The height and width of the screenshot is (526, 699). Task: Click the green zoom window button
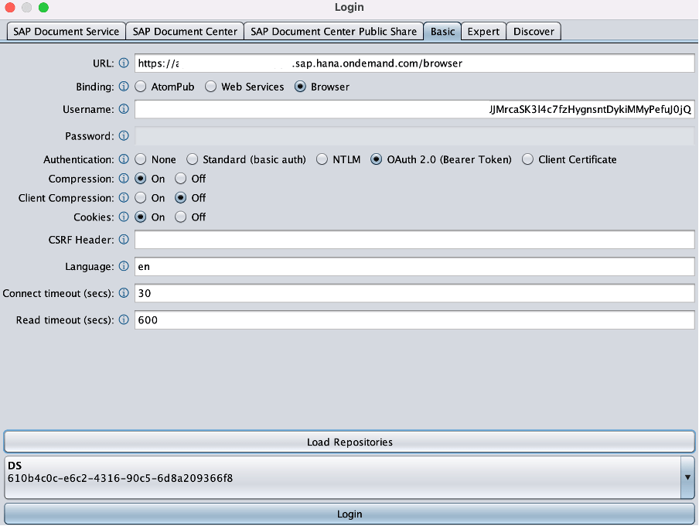tap(43, 7)
